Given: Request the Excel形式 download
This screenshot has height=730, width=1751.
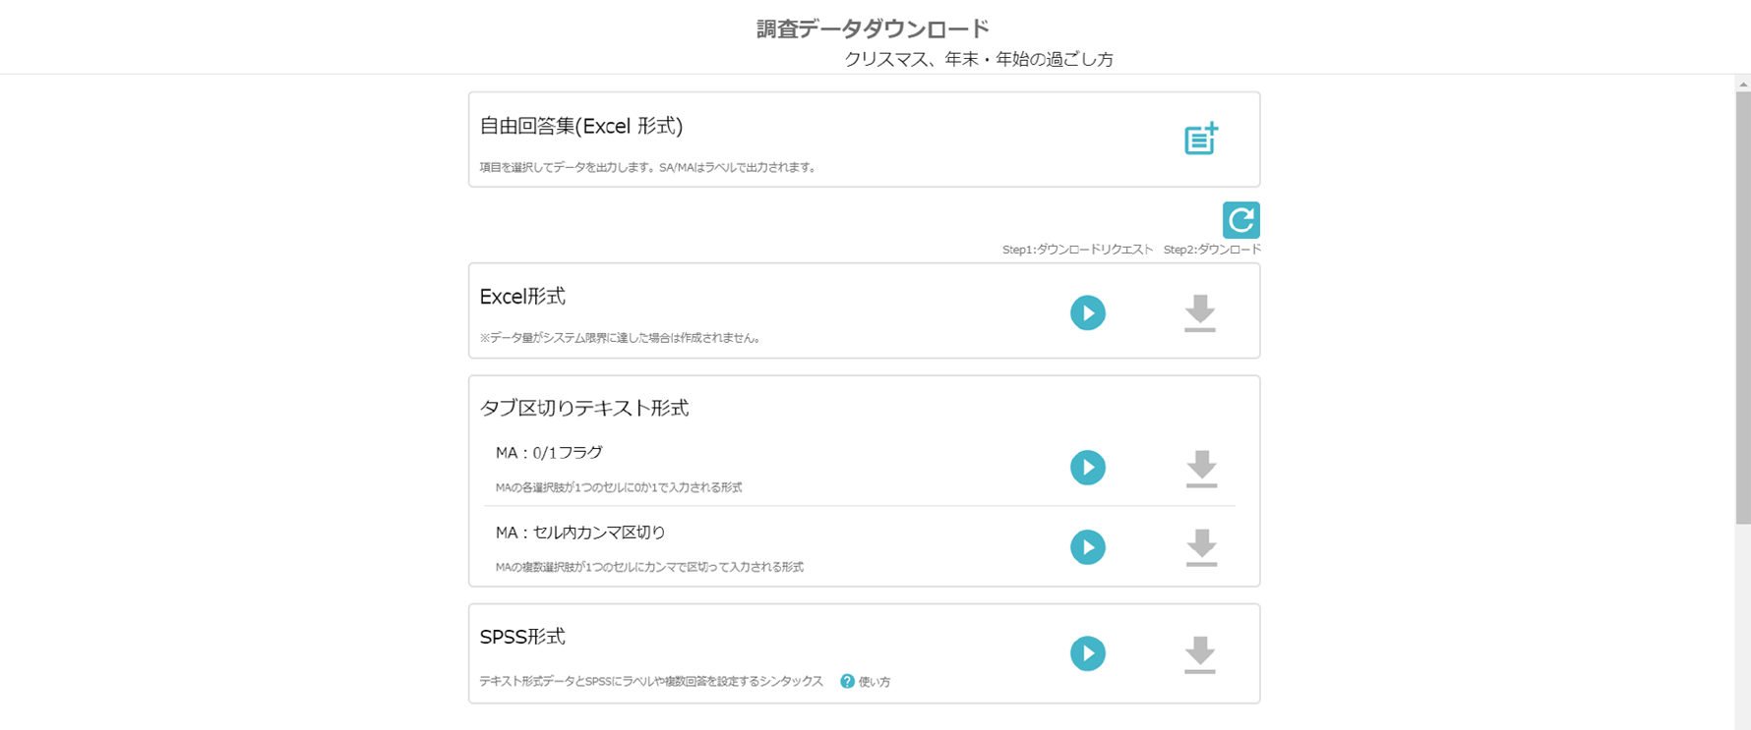Looking at the screenshot, I should tap(1087, 313).
